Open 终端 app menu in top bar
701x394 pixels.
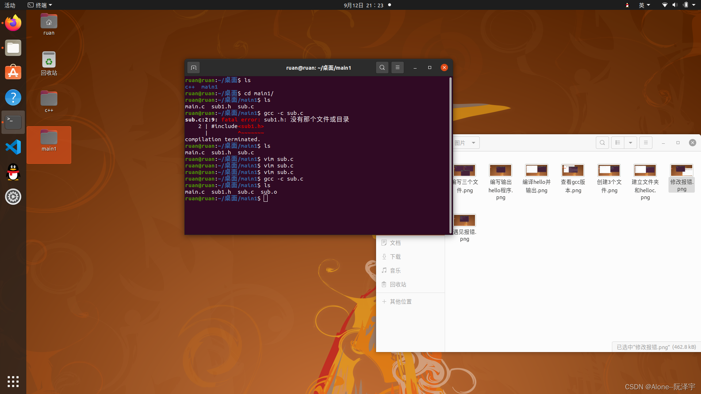tap(40, 5)
